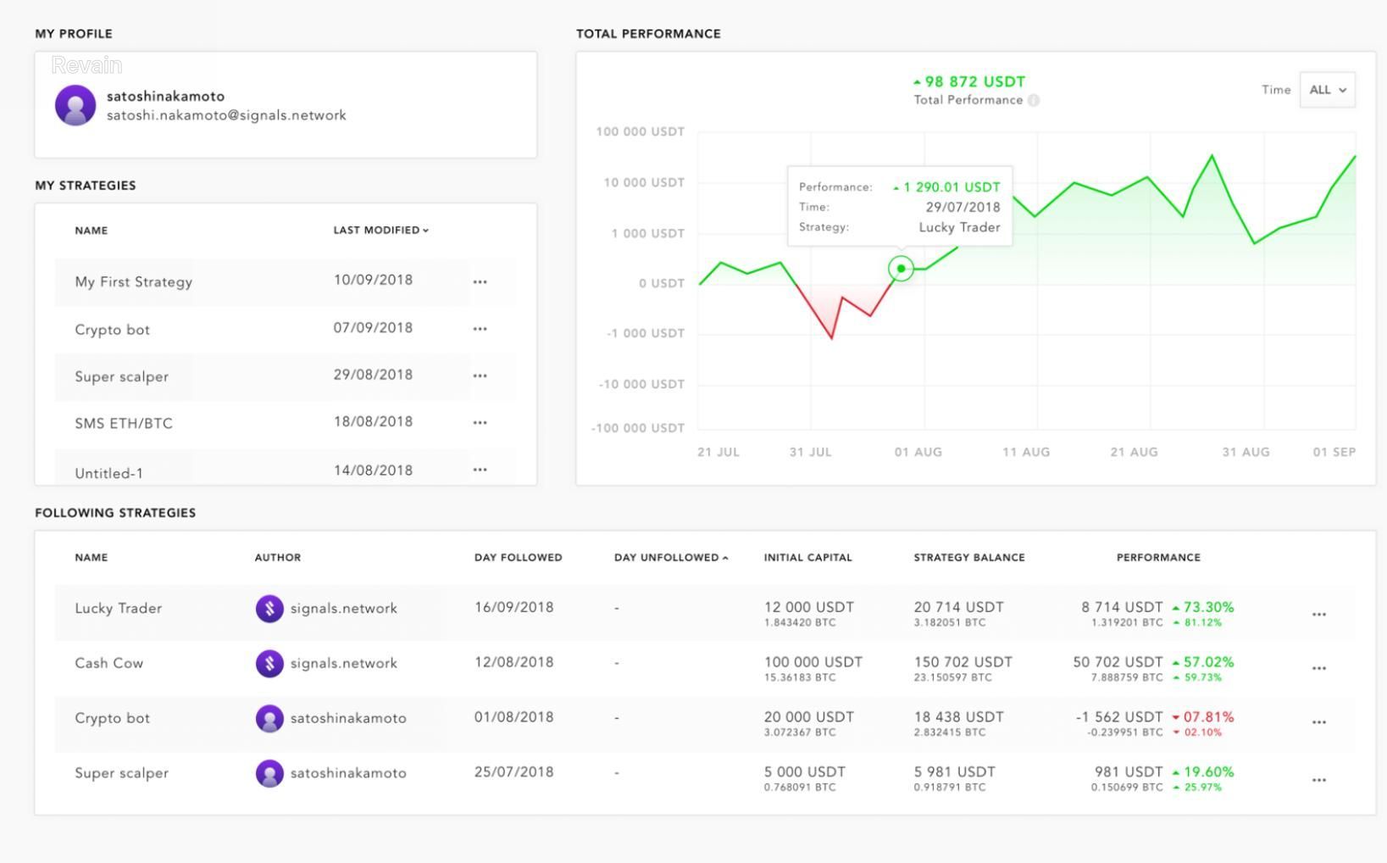Click signals.network author name on Lucky Trader

coord(343,609)
